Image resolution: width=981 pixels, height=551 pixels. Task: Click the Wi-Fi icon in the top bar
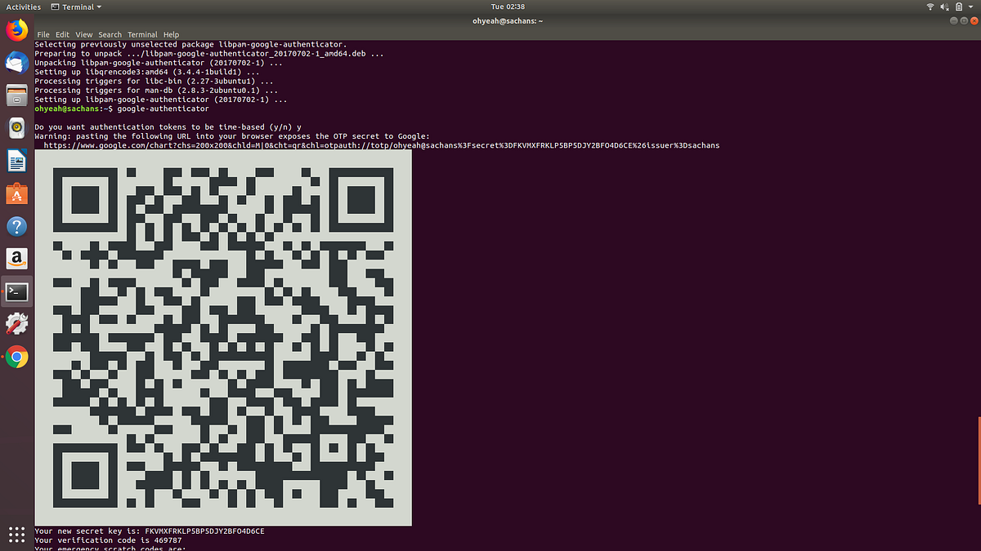pos(930,7)
